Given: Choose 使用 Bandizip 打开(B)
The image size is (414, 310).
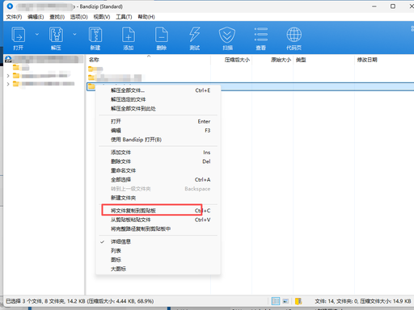Looking at the screenshot, I should [x=158, y=140].
